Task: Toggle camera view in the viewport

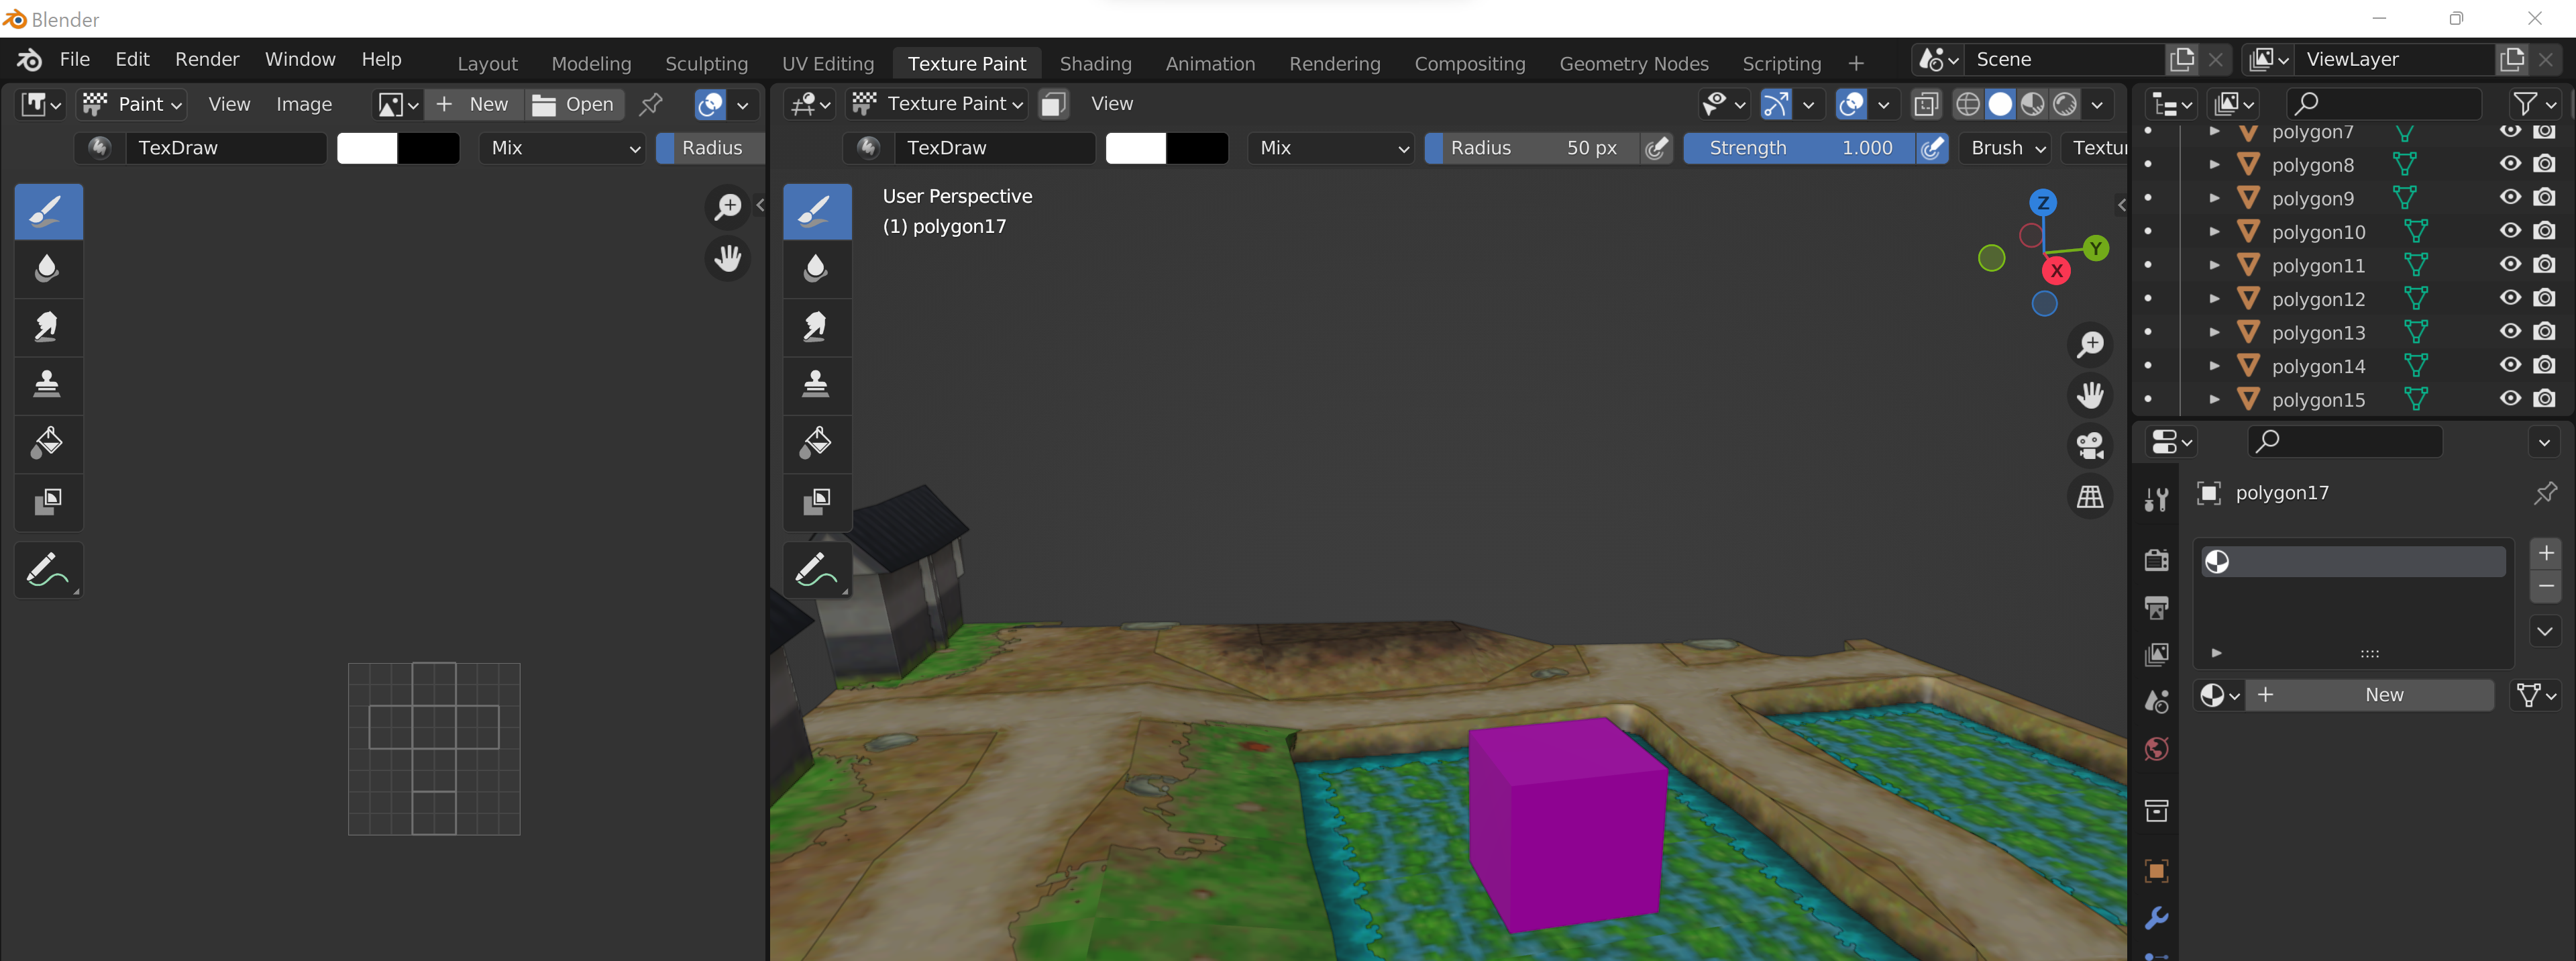Action: point(2090,446)
